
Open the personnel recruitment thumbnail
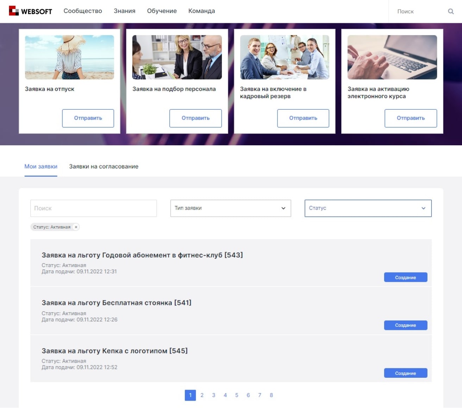177,57
